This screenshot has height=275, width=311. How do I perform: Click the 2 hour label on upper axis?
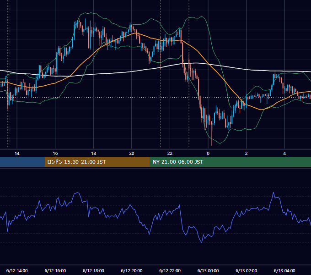tap(247, 154)
